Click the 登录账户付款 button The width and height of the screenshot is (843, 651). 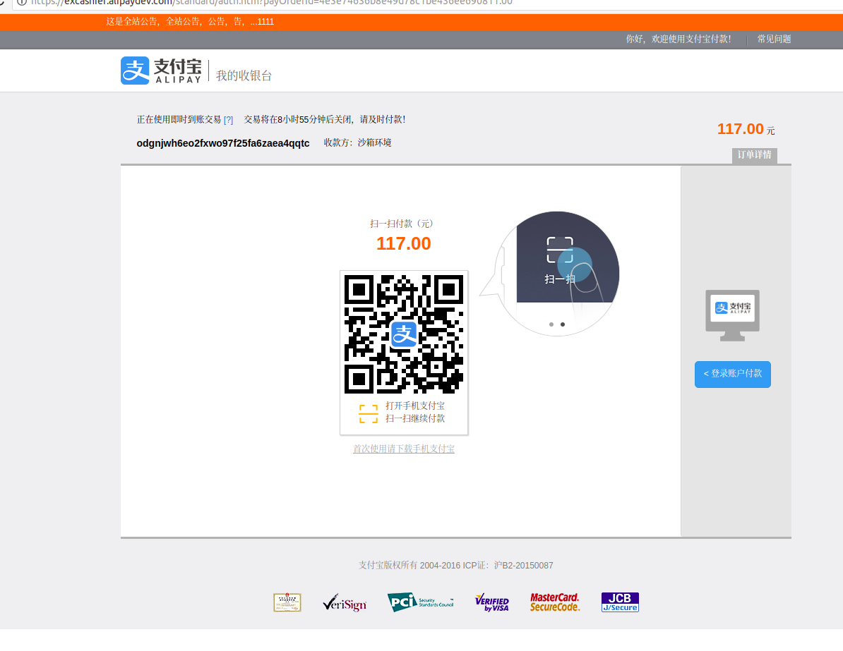point(732,374)
